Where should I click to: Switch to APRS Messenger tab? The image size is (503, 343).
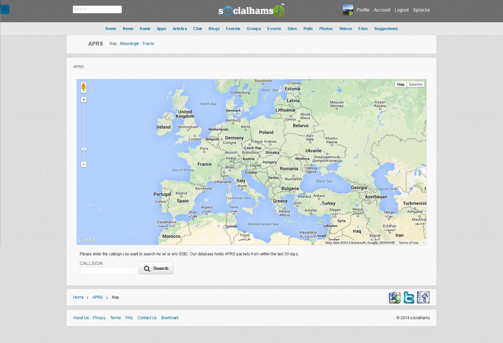pyautogui.click(x=129, y=44)
